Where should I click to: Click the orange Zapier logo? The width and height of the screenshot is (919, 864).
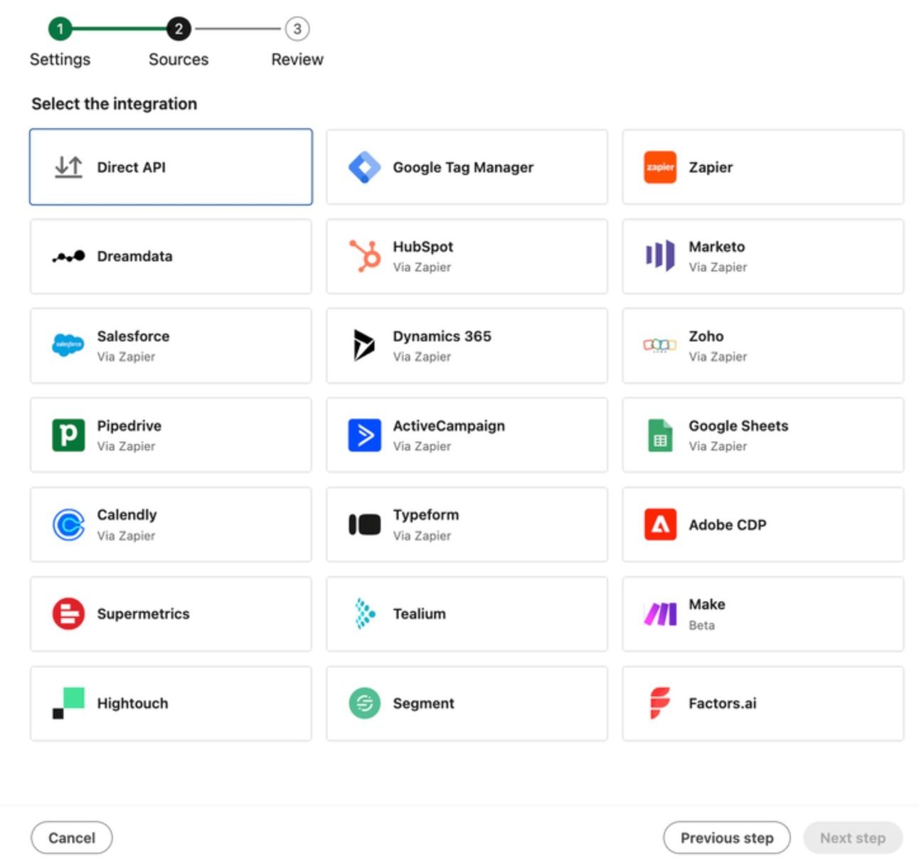pos(660,167)
